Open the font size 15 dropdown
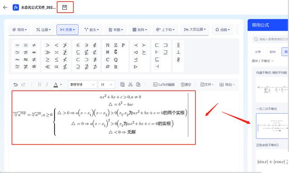Viewport: 289px width, 173px height. coord(107,85)
